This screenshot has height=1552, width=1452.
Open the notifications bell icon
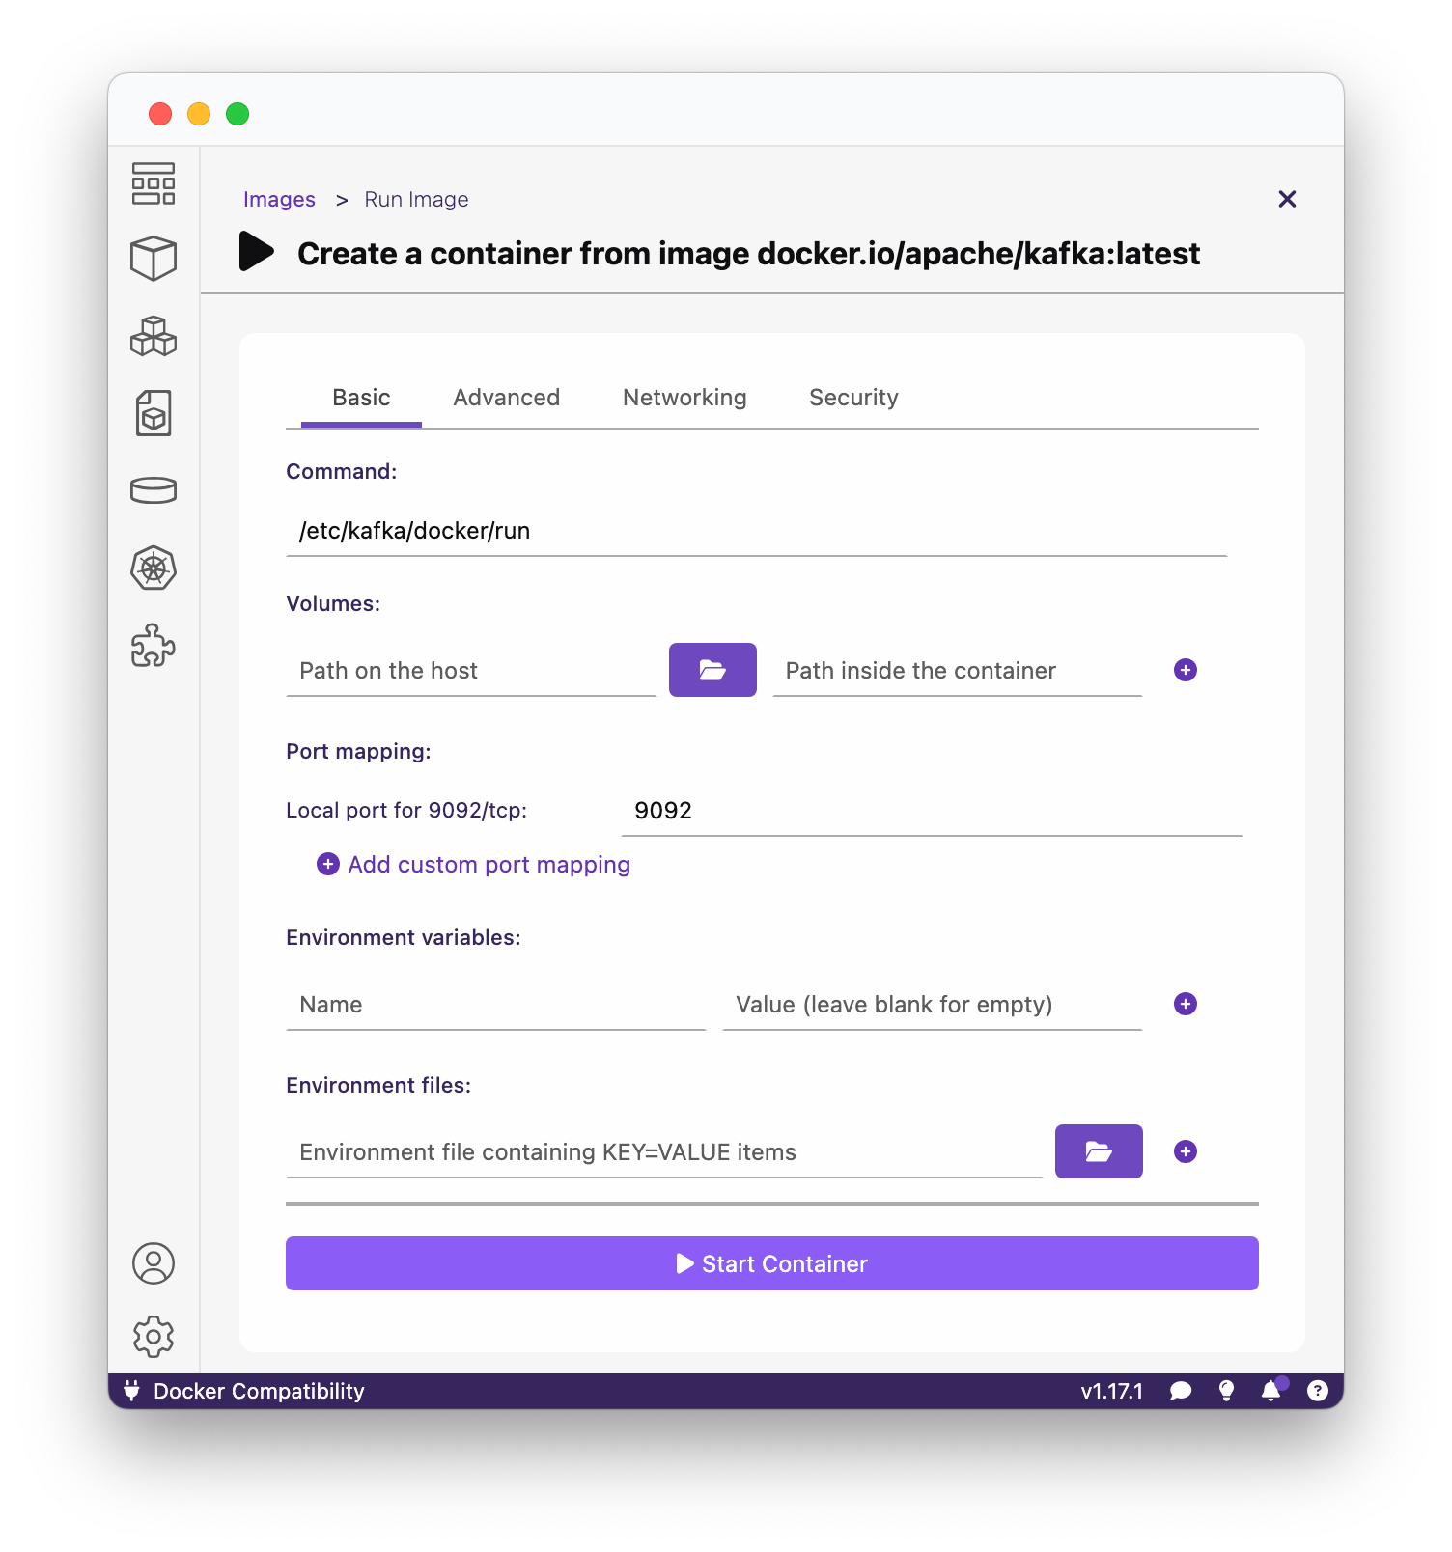pyautogui.click(x=1271, y=1391)
